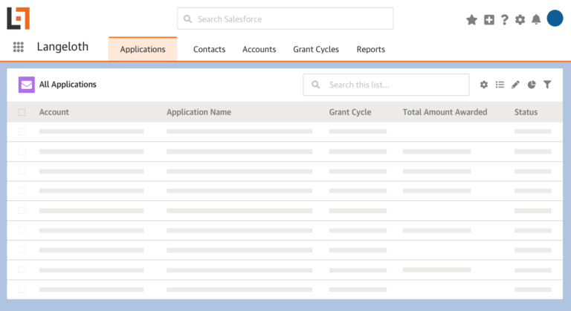Click the global create plus icon
571x311 pixels.
(x=489, y=19)
